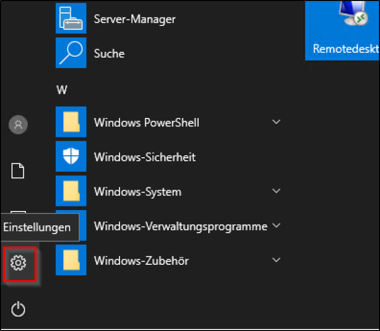Expand the Windows PowerShell chevron
This screenshot has height=331, width=380.
[276, 122]
